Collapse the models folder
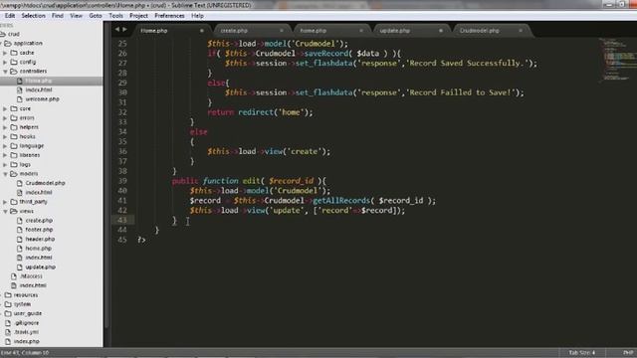Screen dimensions: 637x358 [5, 174]
